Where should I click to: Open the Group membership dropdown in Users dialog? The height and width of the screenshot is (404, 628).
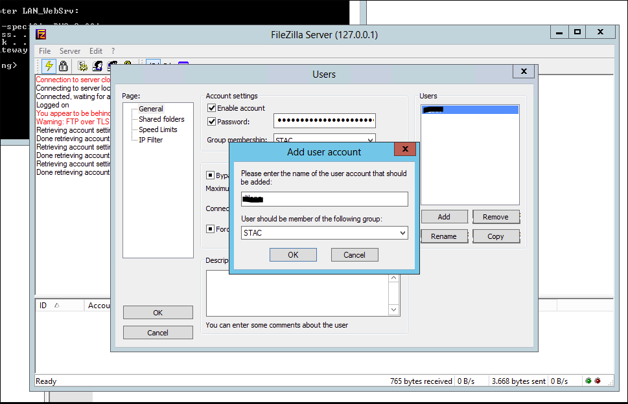point(371,140)
